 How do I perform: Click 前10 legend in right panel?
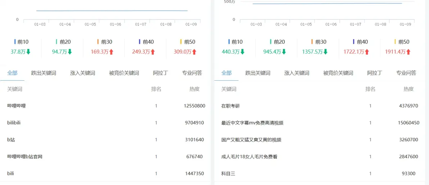tap(236, 42)
